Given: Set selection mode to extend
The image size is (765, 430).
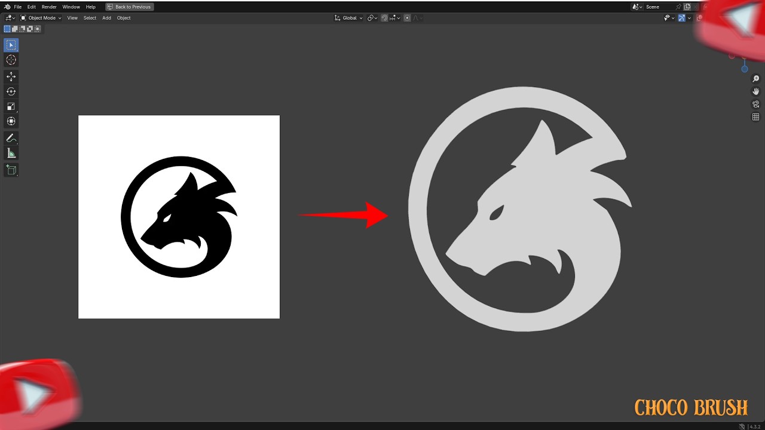Looking at the screenshot, I should coord(15,29).
